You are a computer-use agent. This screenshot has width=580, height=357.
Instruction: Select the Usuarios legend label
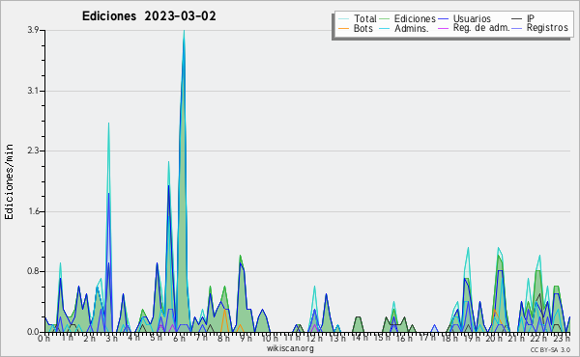pyautogui.click(x=472, y=18)
